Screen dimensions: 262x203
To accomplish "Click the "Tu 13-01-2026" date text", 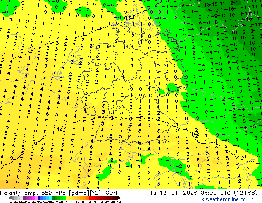I will pos(174,193).
